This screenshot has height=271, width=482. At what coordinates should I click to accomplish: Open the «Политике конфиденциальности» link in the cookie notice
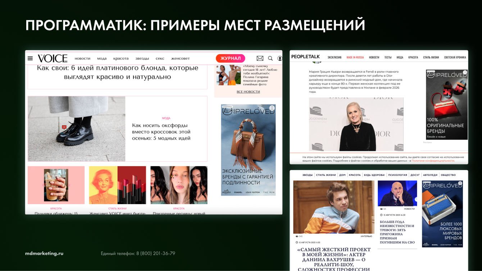[x=433, y=161]
